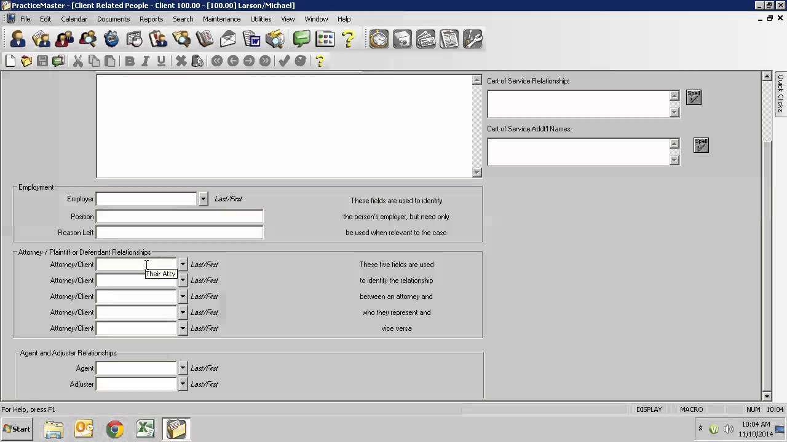Open the green chat message icon
The height and width of the screenshot is (442, 787).
click(x=301, y=39)
